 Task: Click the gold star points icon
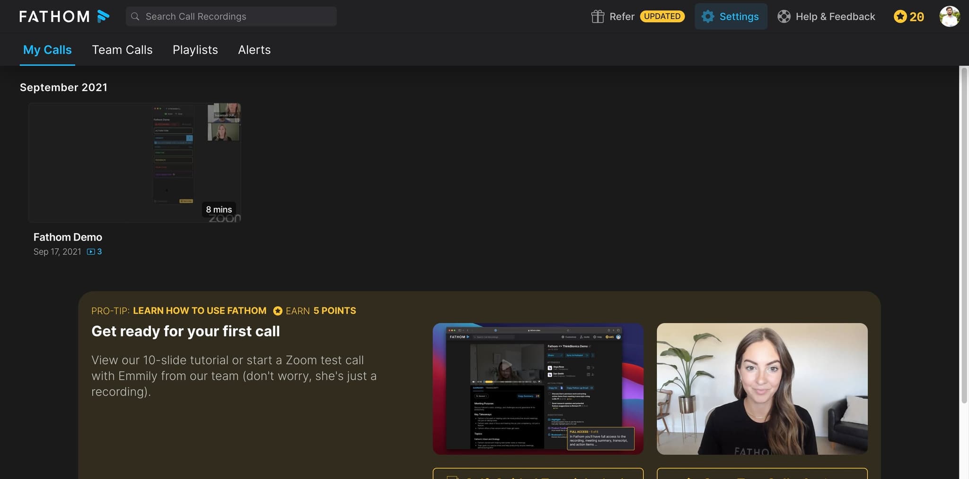900,17
